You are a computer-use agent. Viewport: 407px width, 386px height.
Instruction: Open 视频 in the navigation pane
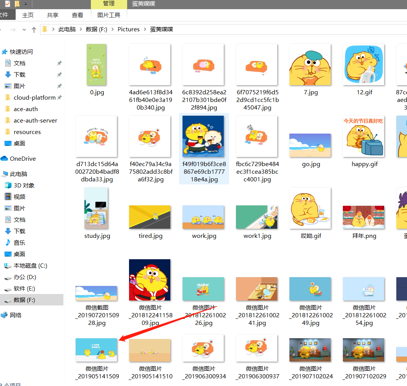[19, 197]
